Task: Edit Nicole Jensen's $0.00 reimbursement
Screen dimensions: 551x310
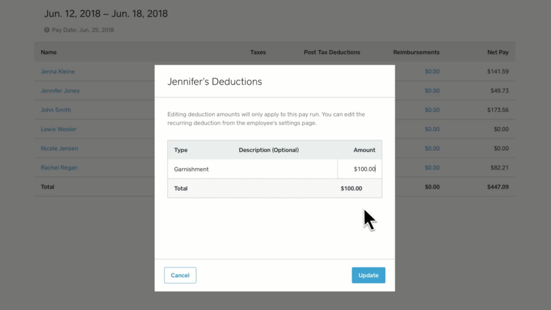Action: point(432,149)
